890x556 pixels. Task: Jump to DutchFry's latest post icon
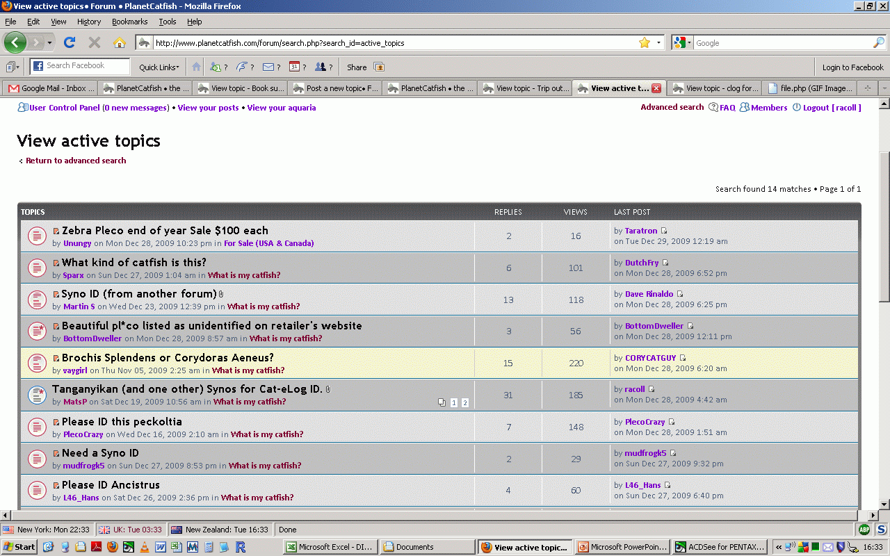click(665, 263)
